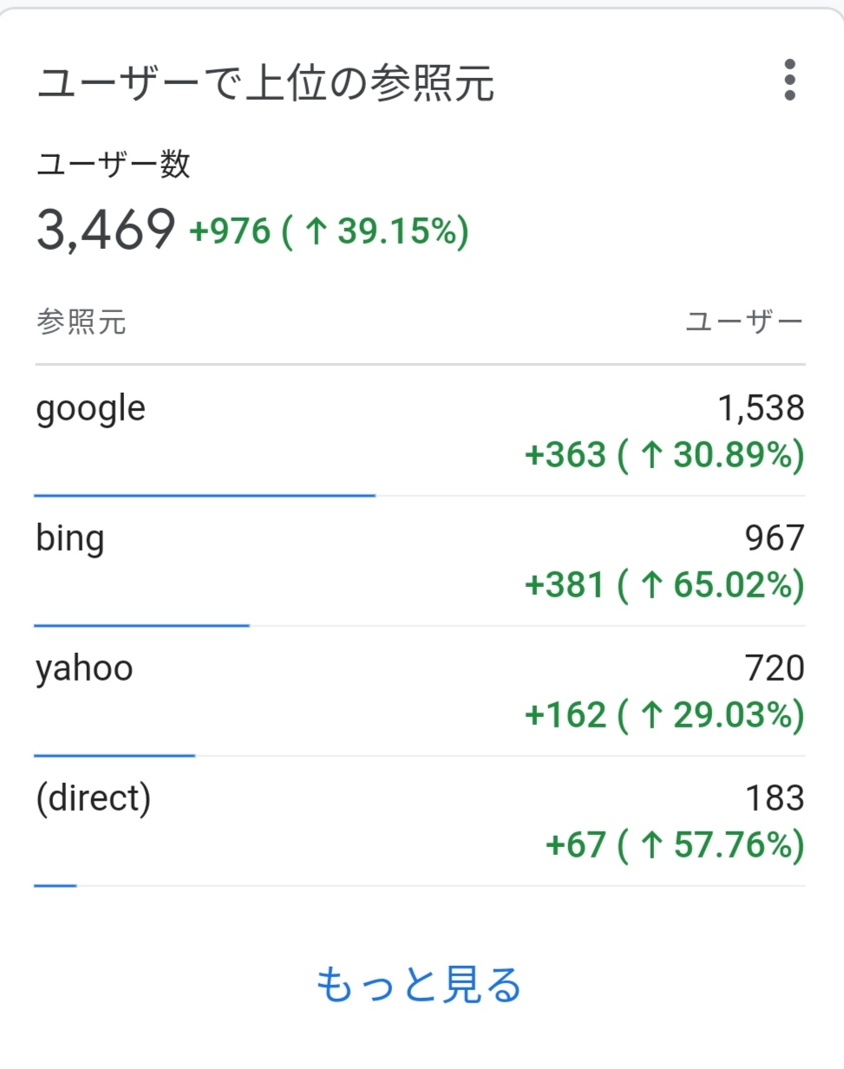Click the bing blue progress bar

(x=142, y=625)
